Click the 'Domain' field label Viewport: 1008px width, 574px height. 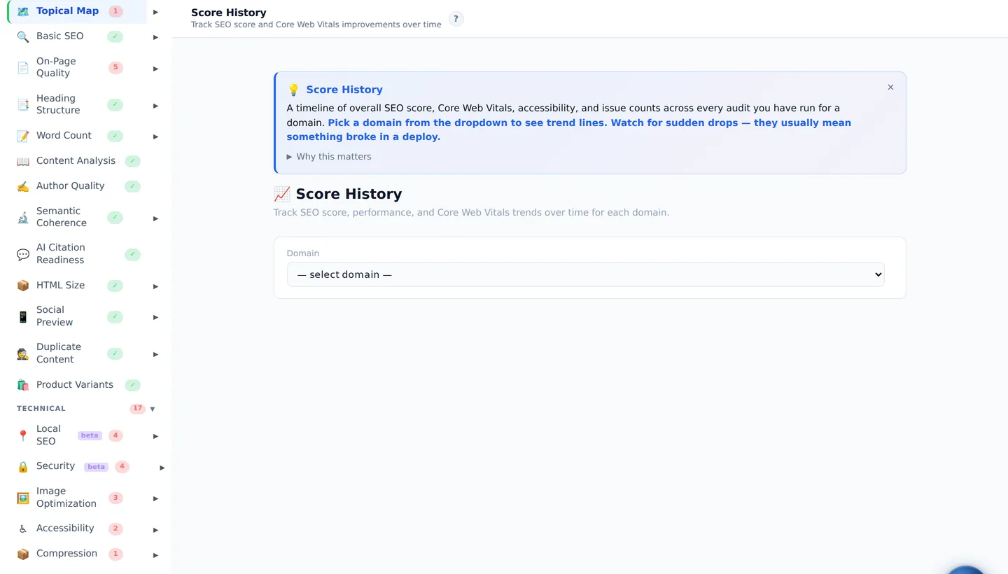pyautogui.click(x=303, y=253)
